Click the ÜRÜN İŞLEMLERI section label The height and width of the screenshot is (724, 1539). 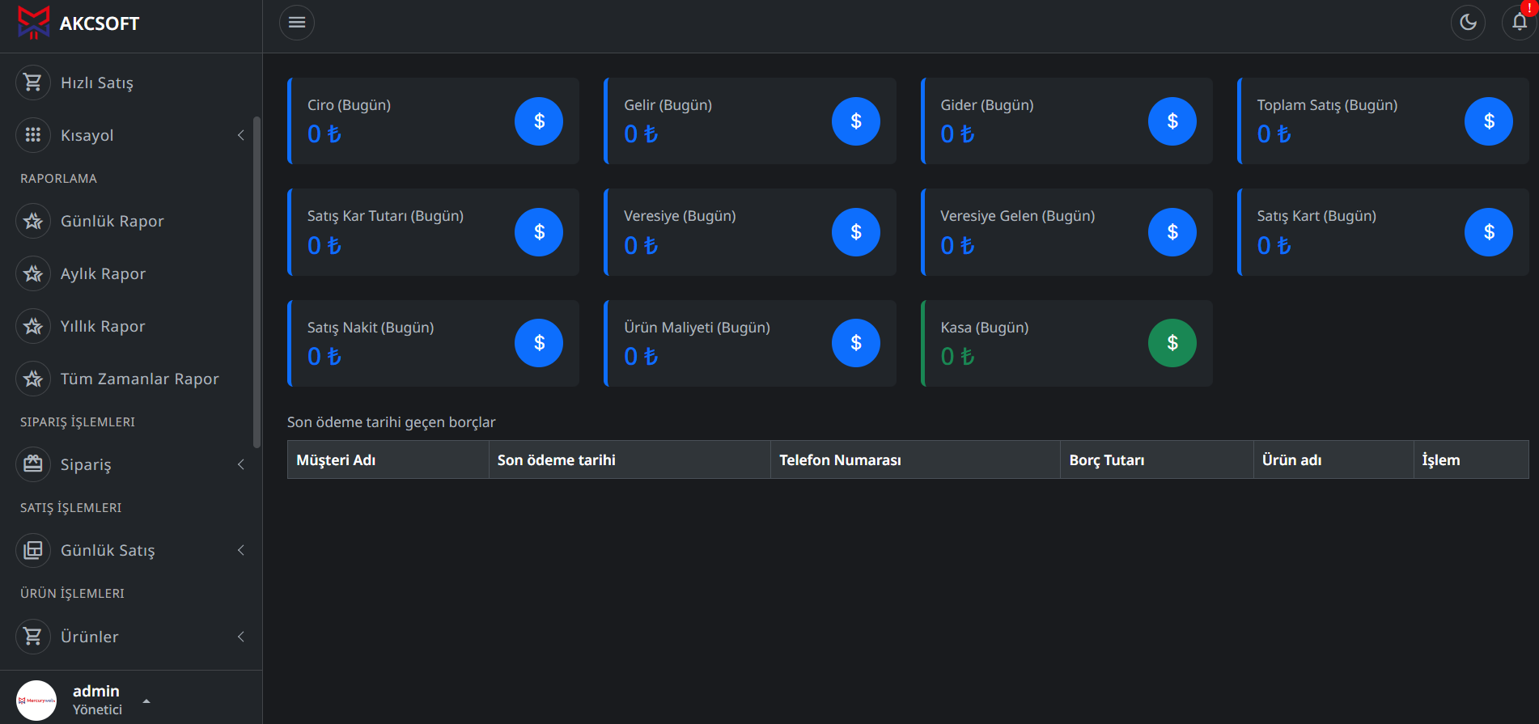coord(72,593)
